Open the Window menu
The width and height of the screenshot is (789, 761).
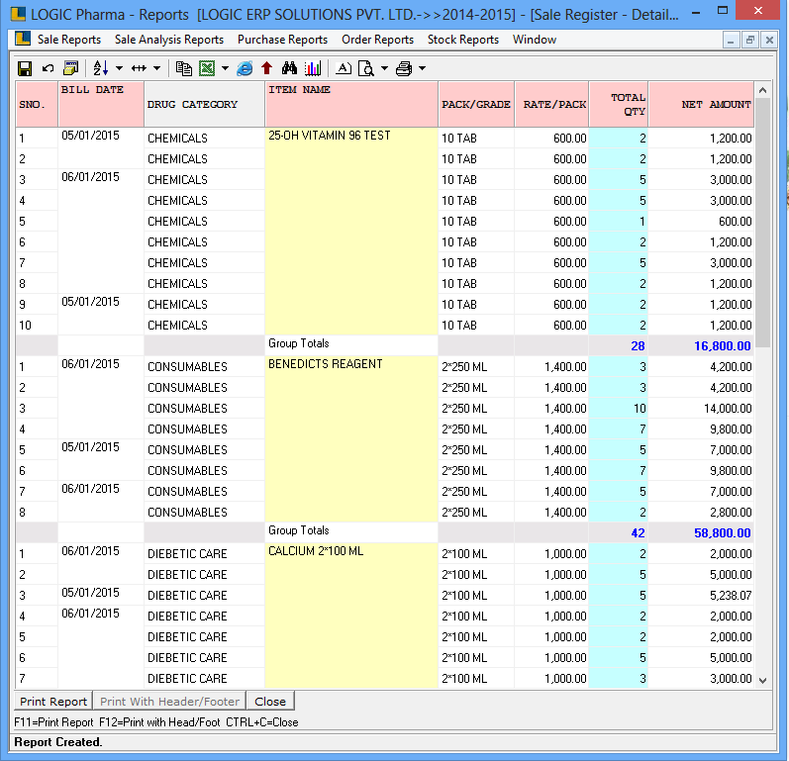coord(535,40)
